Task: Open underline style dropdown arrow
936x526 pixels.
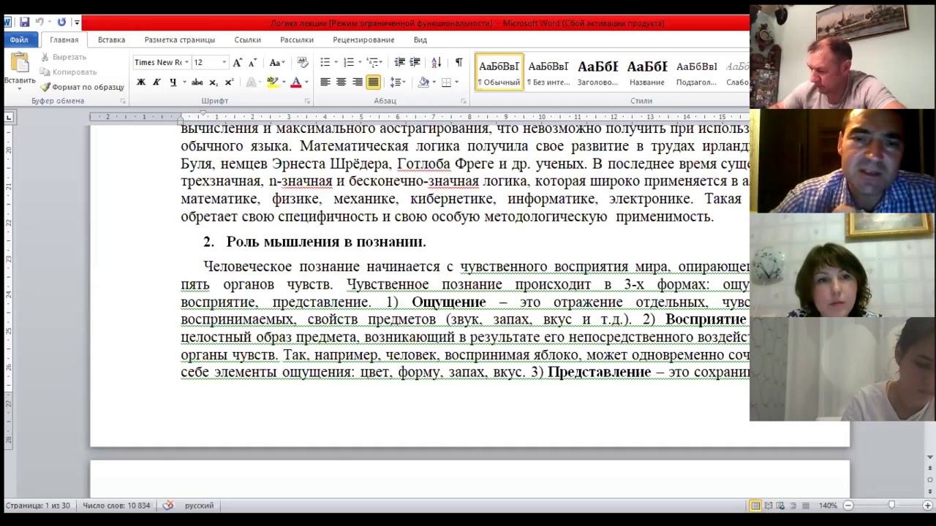Action: (x=184, y=82)
